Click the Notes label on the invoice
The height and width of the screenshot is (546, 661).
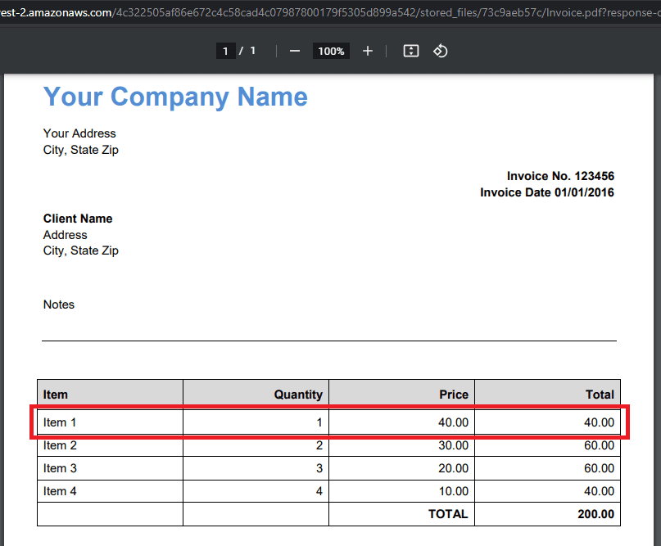click(58, 304)
